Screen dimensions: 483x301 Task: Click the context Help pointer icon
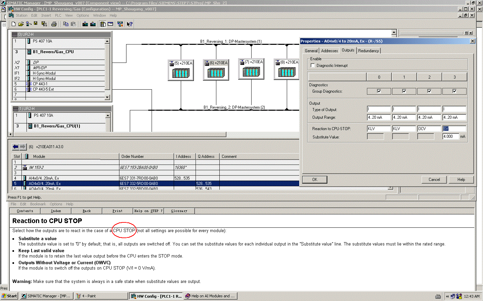[x=130, y=24]
